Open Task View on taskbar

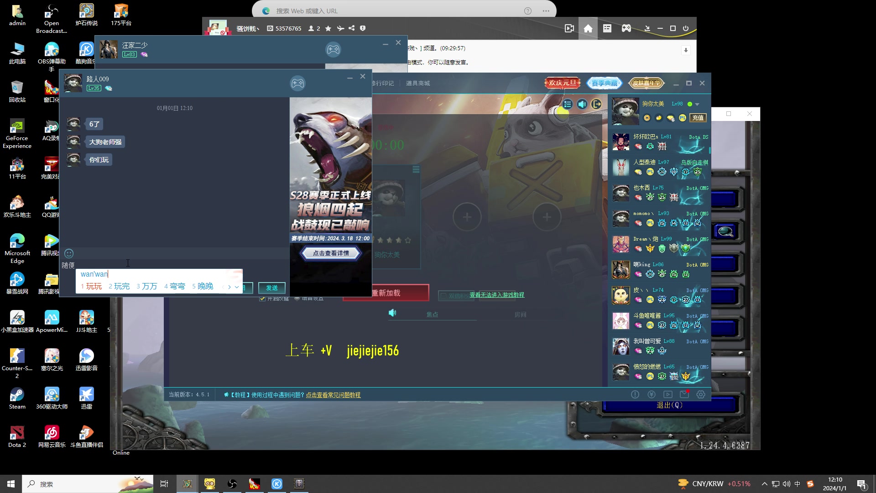click(x=164, y=484)
